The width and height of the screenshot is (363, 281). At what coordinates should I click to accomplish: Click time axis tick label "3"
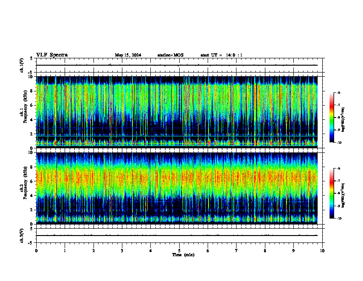pos(122,251)
